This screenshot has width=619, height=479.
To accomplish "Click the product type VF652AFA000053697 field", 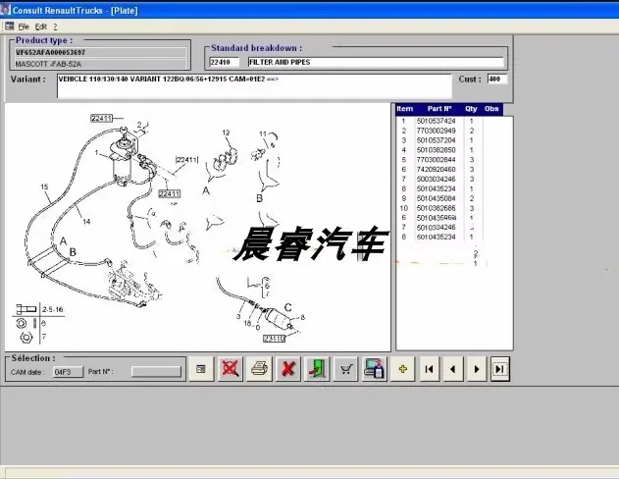I will [100, 53].
